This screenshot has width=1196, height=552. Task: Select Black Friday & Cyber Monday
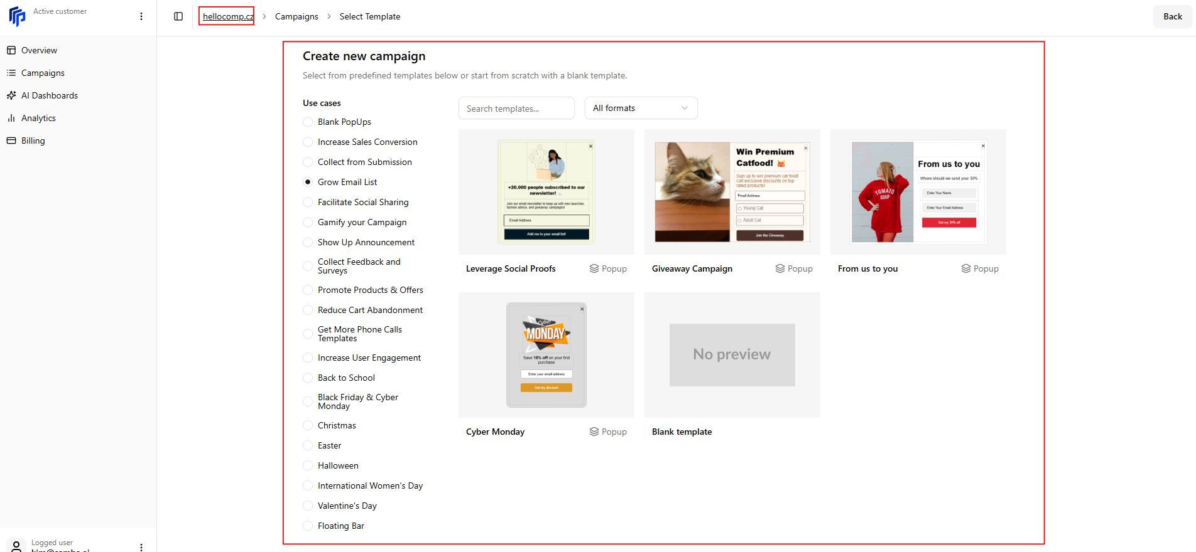click(308, 401)
